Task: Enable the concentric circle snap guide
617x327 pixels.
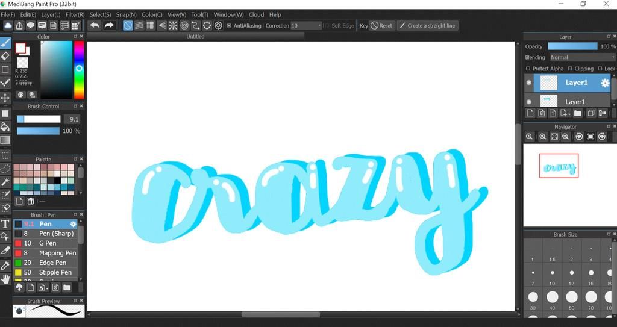Action: [x=184, y=25]
